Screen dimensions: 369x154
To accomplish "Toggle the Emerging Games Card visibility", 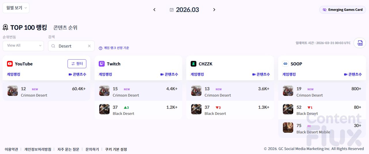I will click(x=342, y=10).
